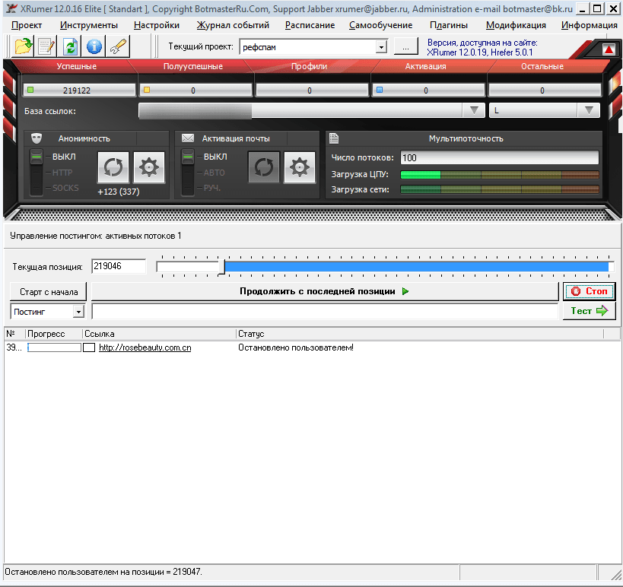Open Анонимность gear settings

[149, 167]
